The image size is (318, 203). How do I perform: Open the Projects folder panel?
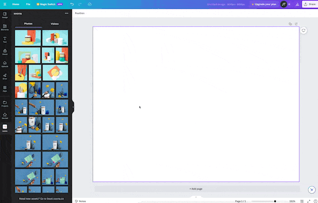click(x=5, y=103)
